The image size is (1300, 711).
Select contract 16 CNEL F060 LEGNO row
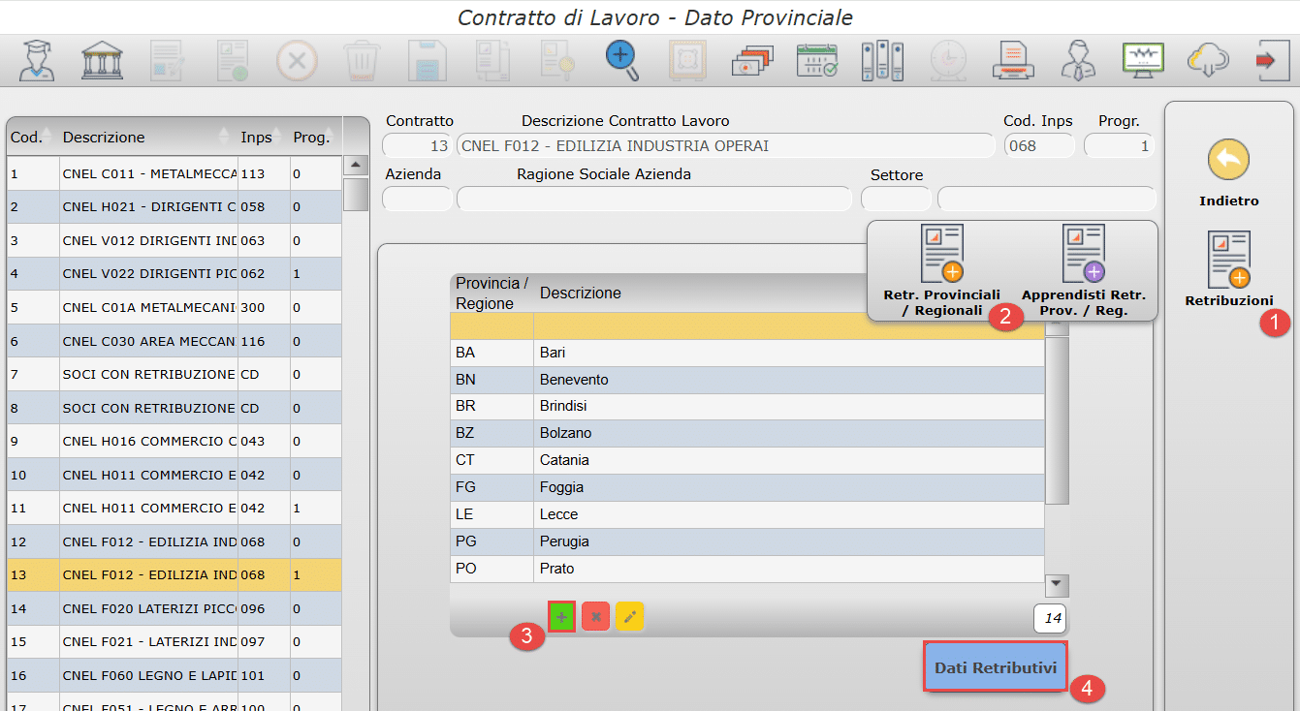point(174,675)
